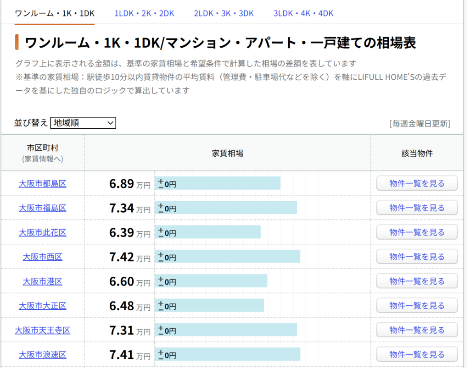Open the 1LDK・2K・2DK tab
The height and width of the screenshot is (368, 470).
coord(144,13)
